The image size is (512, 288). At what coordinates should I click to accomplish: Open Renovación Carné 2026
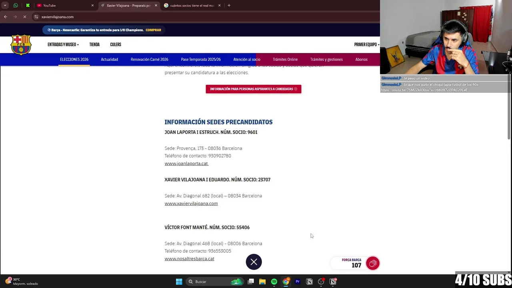point(149,59)
